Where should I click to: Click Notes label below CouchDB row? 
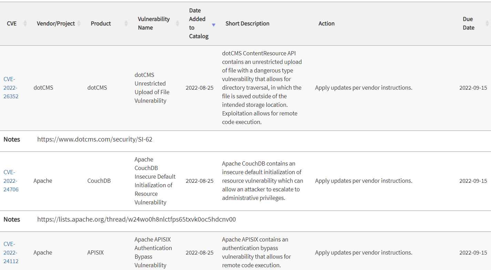pyautogui.click(x=12, y=219)
